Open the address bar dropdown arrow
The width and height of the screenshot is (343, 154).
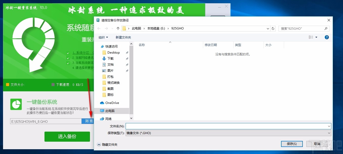(x=268, y=28)
